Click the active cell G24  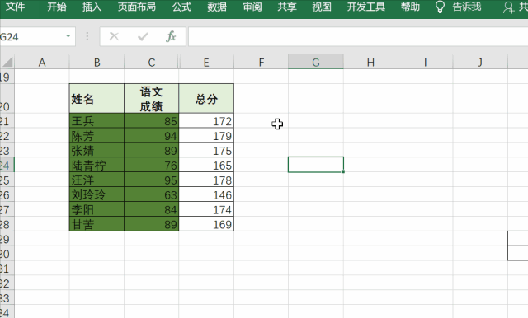[x=316, y=165]
